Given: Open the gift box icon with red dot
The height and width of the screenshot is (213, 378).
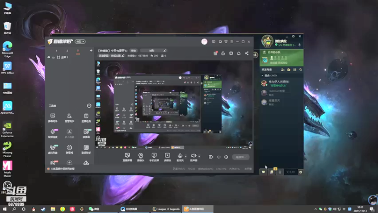Looking at the screenshot, I should click(215, 53).
